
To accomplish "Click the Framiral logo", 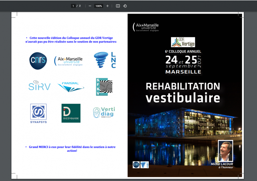I will 70,87.
